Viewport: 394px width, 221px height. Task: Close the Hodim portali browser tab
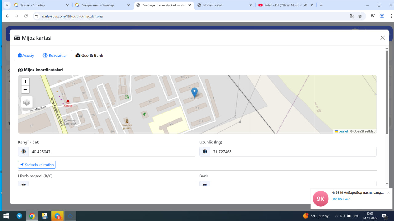(x=251, y=5)
